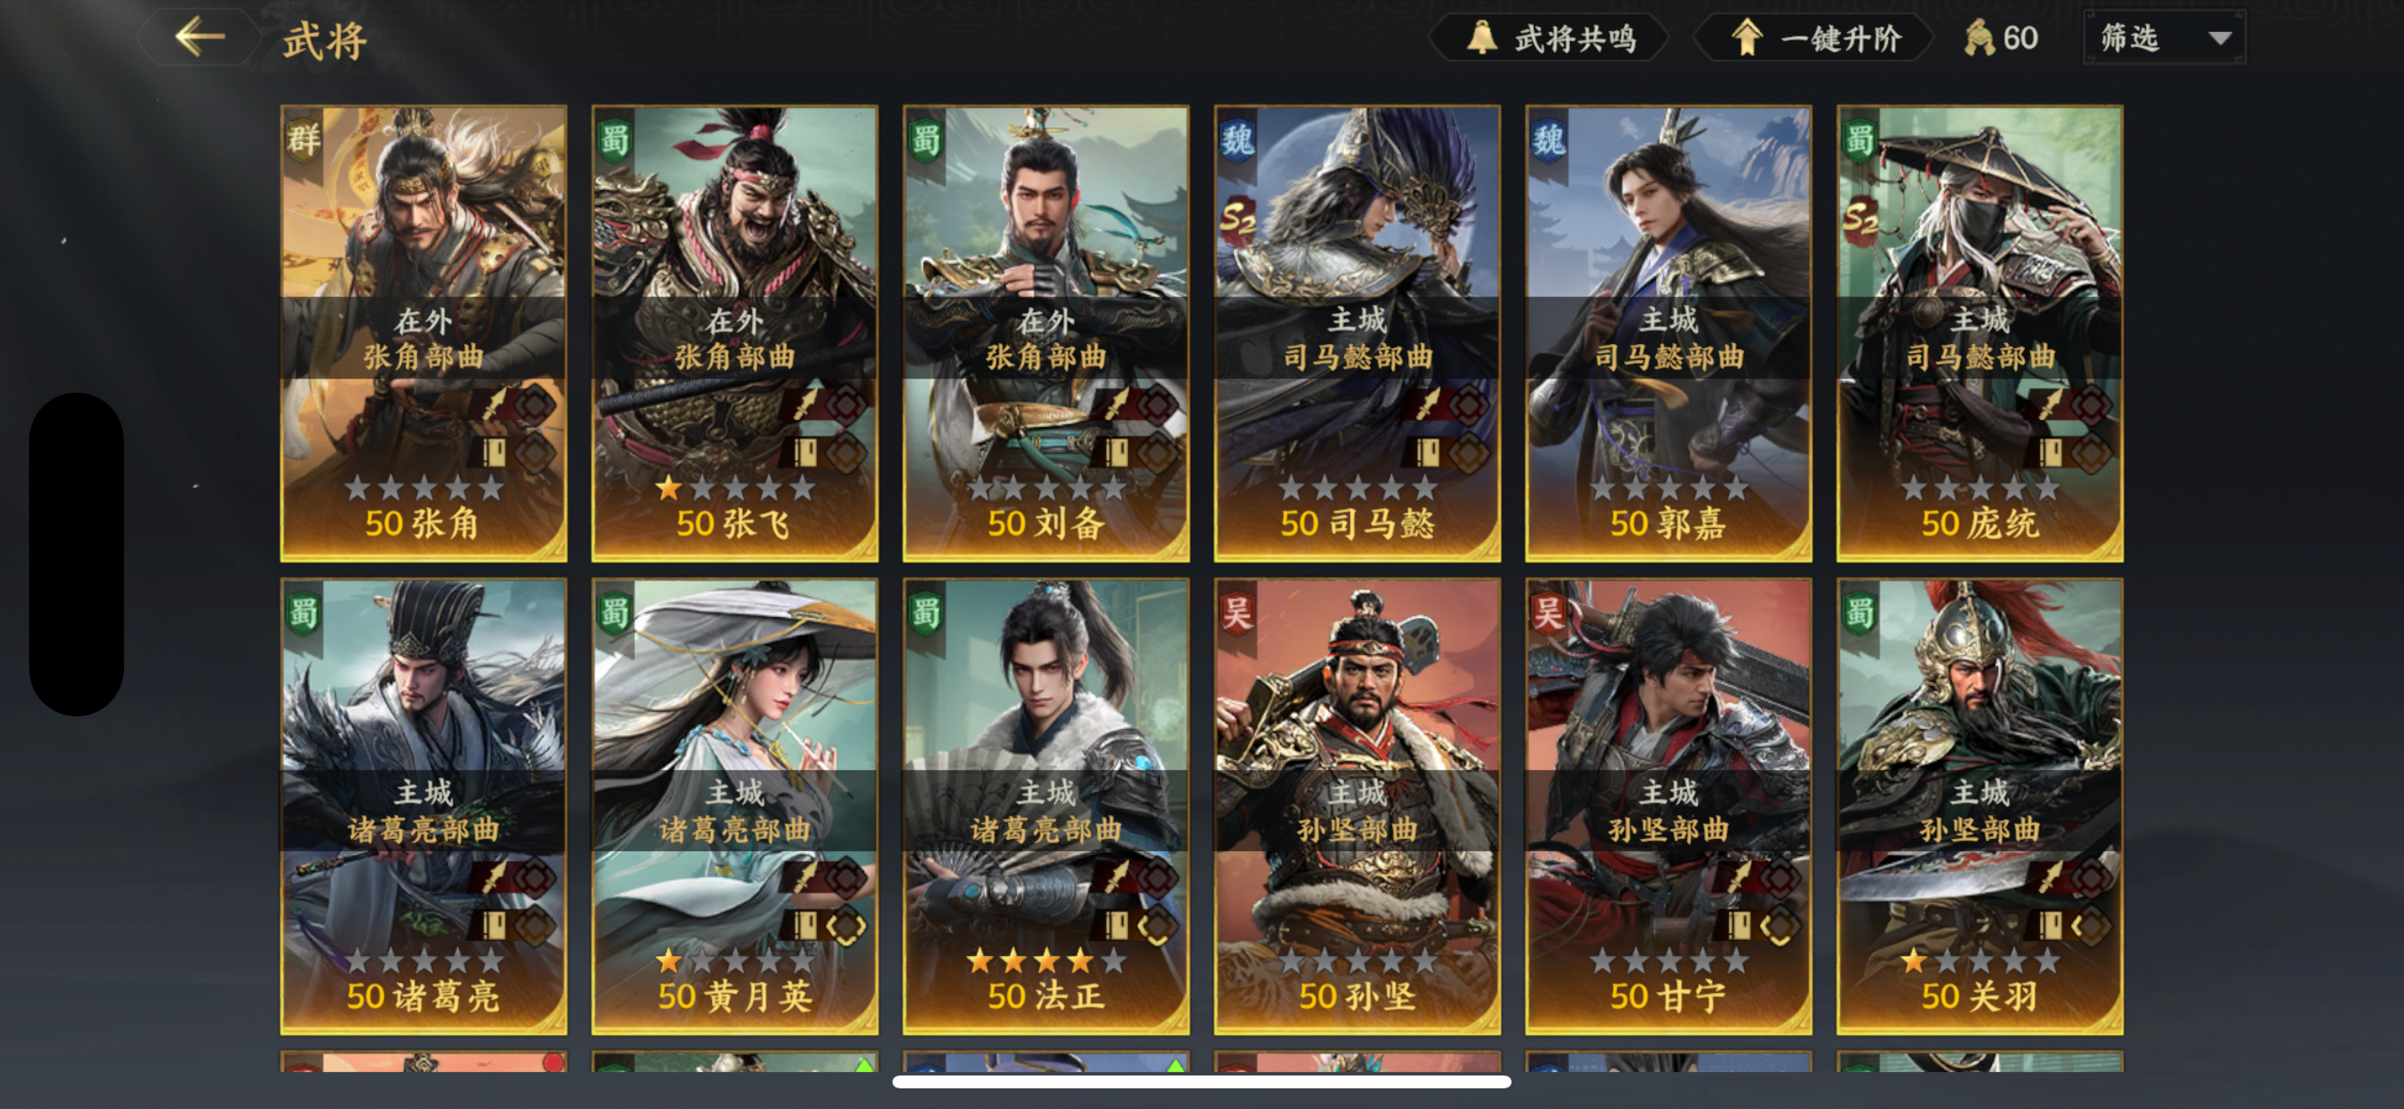Viewport: 2404px width, 1109px height.
Task: Open 武将共鸣 bell icon
Action: pos(1482,39)
